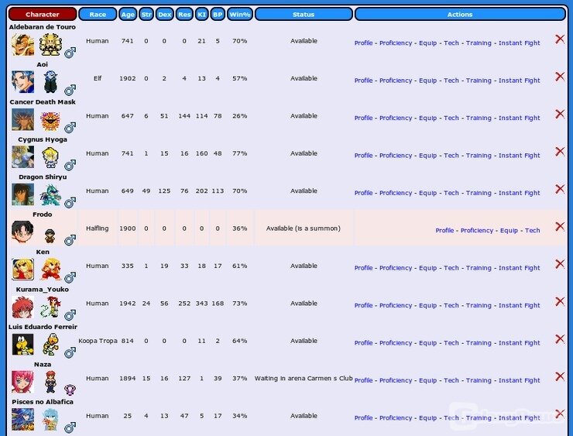Screen dimensions: 573x436
Task: Click red X delete icon for Aoi
Action: click(560, 77)
